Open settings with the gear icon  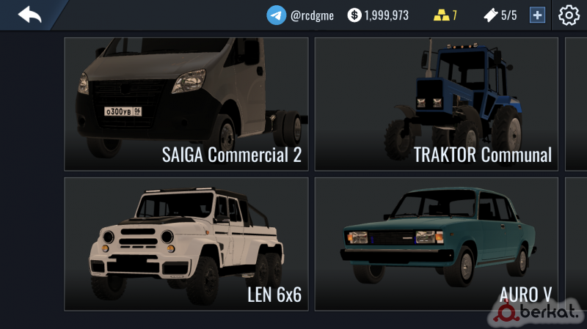coord(569,15)
